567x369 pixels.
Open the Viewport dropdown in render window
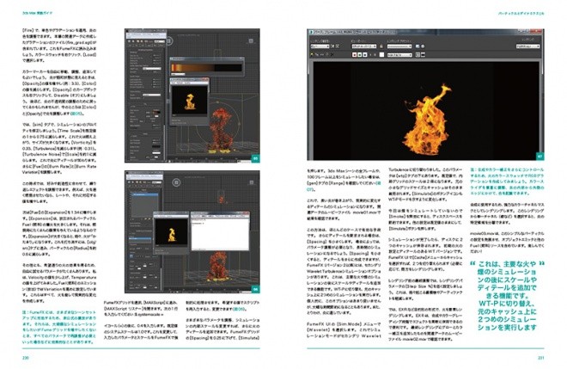364,46
